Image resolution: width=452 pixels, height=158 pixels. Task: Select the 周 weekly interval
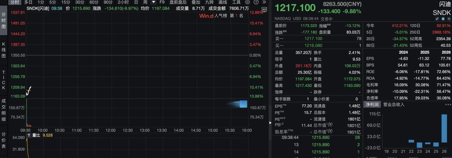[145, 2]
